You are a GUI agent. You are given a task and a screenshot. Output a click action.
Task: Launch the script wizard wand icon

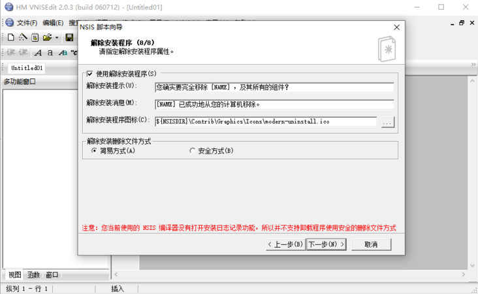[23, 37]
